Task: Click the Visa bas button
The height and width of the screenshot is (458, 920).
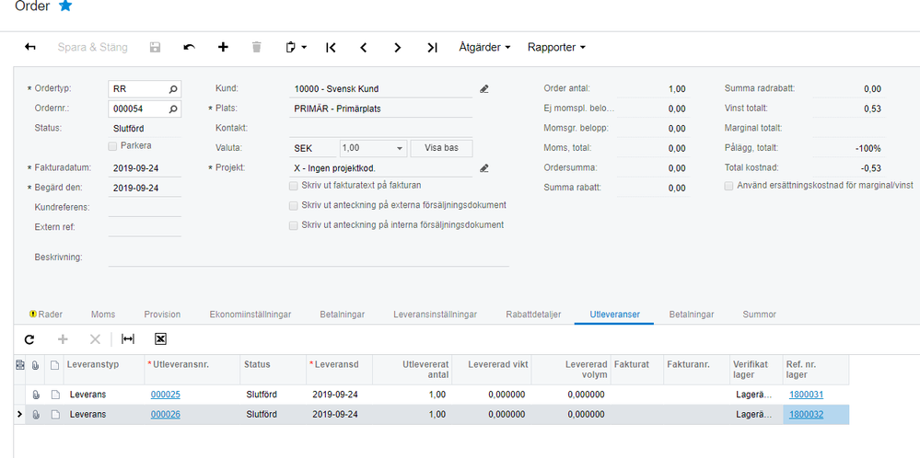Action: pyautogui.click(x=441, y=148)
